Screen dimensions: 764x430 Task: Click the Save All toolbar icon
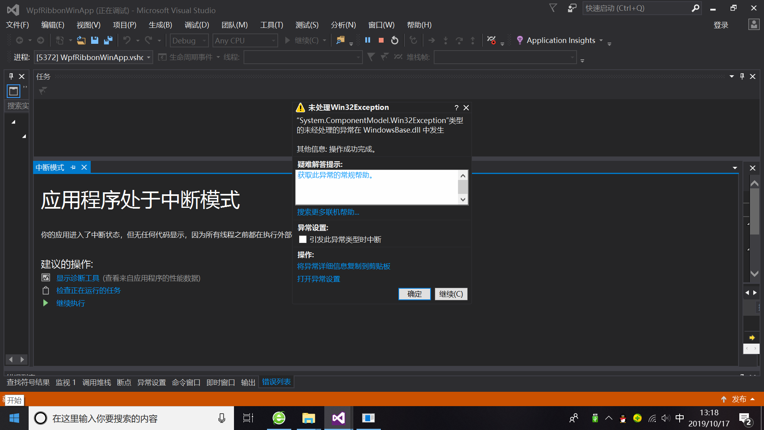pos(108,40)
